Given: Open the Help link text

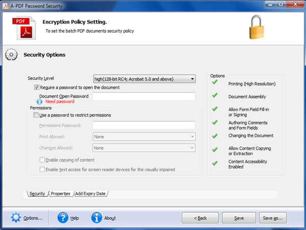Looking at the screenshot, I should pos(74,218).
